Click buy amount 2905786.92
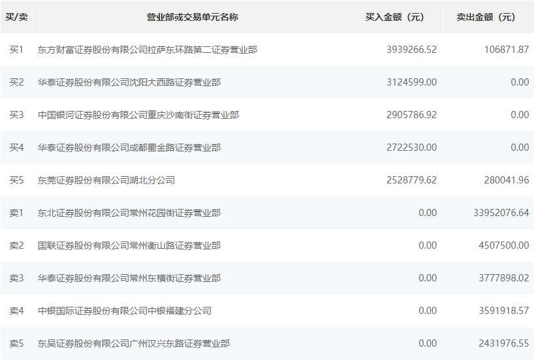 [x=411, y=115]
